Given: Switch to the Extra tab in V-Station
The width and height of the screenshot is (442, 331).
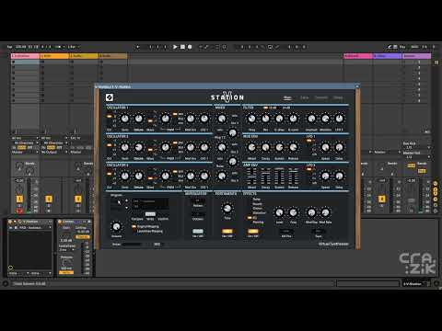Looking at the screenshot, I should click(x=304, y=97).
